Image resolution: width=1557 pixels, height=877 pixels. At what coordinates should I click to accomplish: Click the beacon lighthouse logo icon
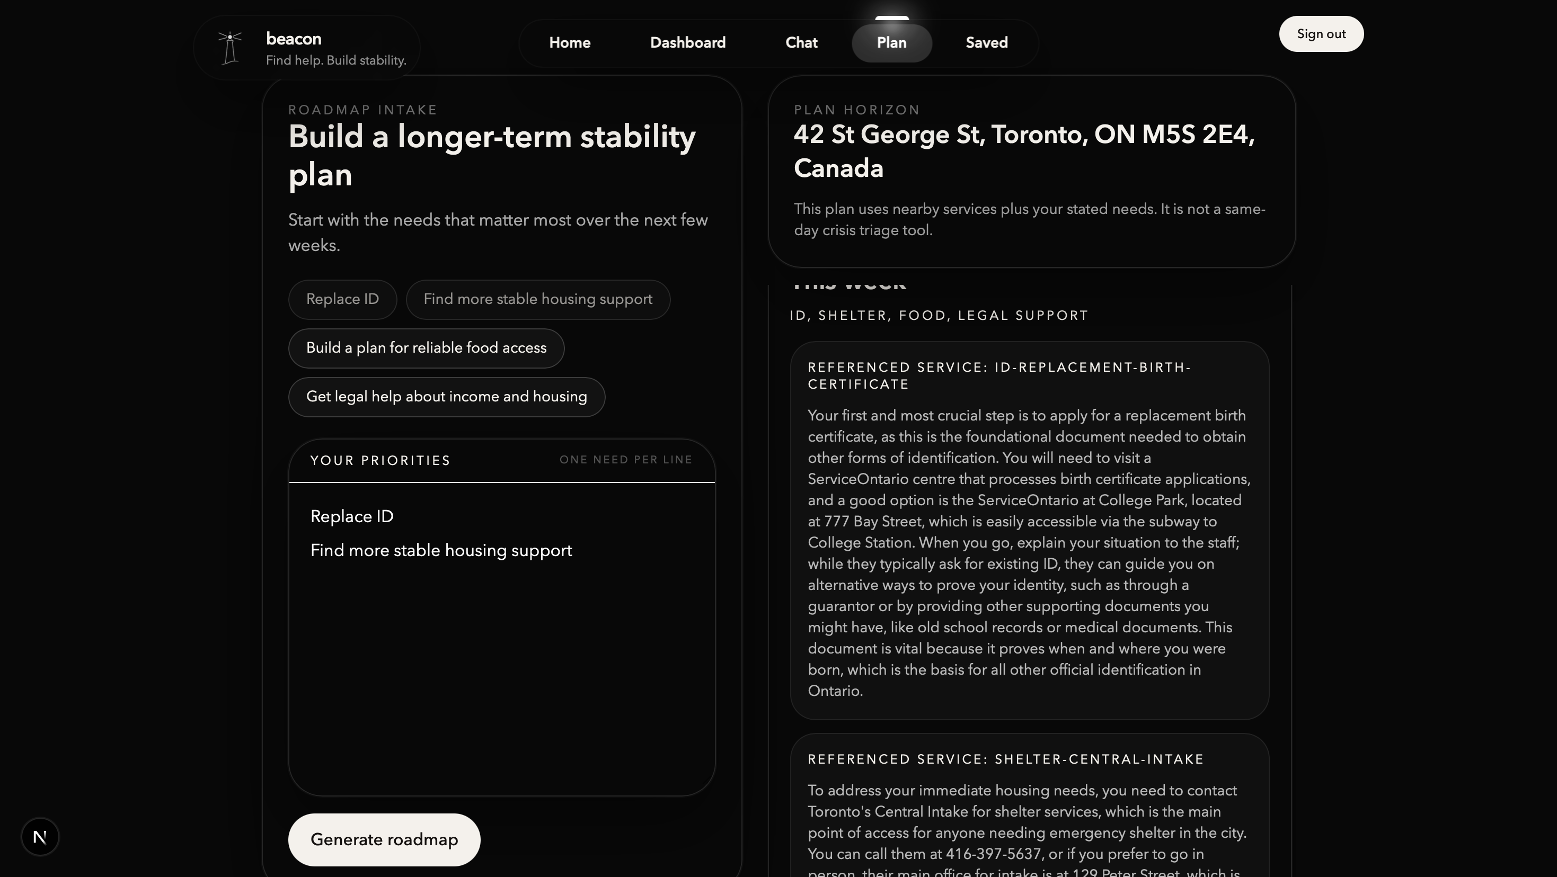click(x=229, y=48)
